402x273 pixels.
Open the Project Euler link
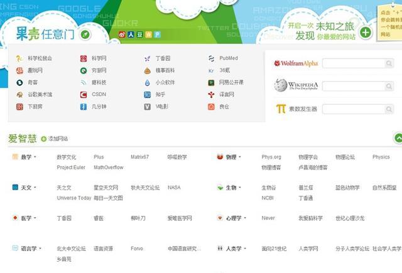point(71,167)
